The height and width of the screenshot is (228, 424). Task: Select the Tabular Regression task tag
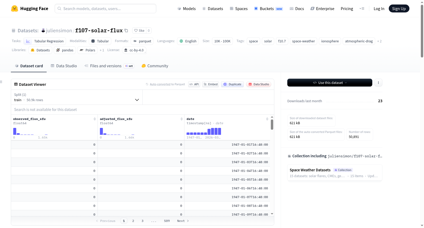point(45,41)
